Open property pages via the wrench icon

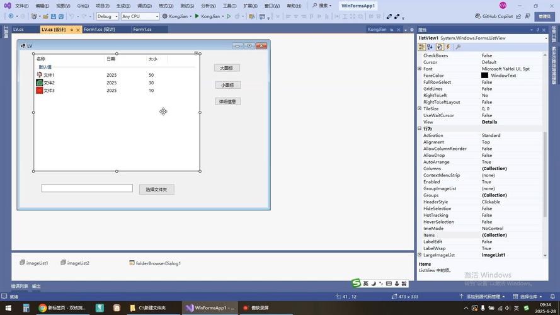(458, 47)
